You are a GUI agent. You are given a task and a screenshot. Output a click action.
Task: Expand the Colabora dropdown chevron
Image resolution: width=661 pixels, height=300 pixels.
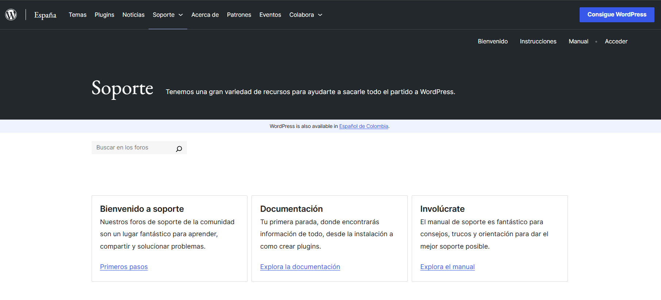tap(320, 15)
